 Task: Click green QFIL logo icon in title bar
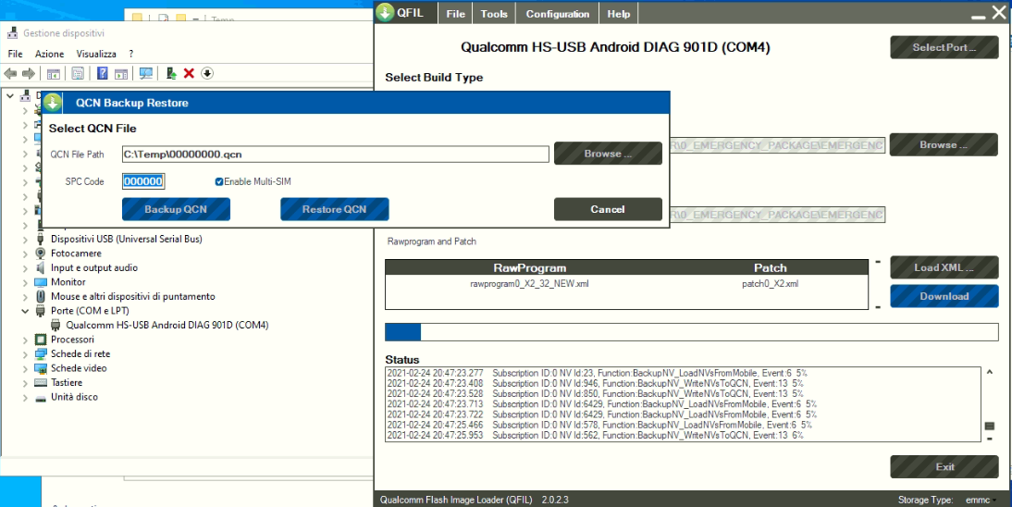(x=386, y=12)
